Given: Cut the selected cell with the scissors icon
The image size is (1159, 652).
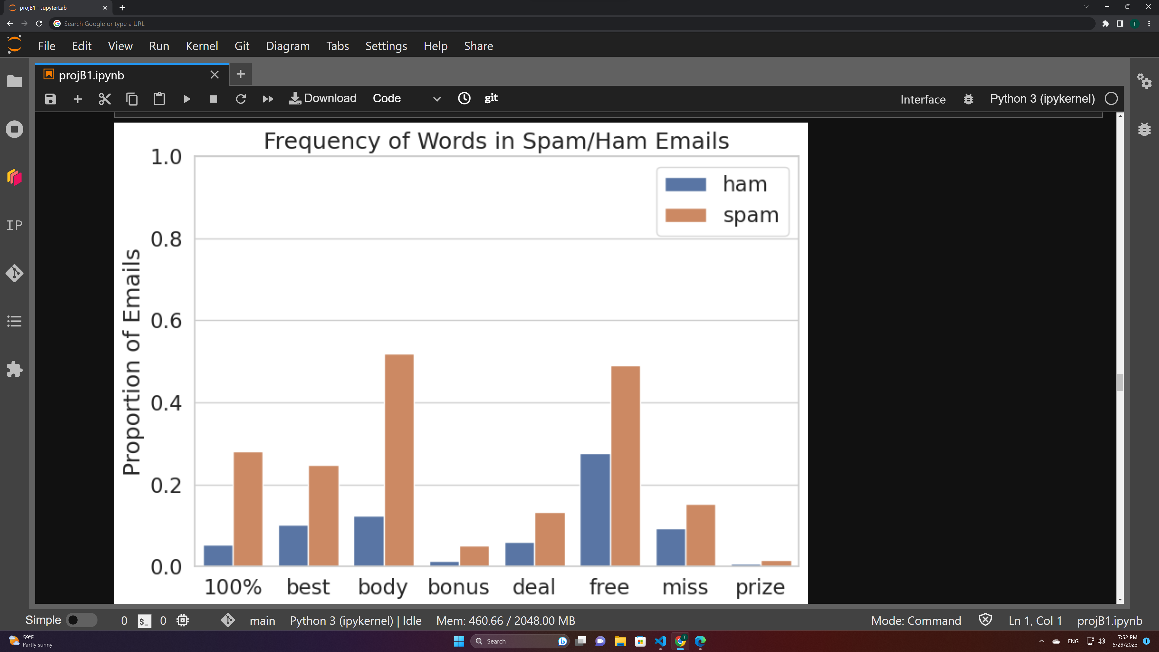Looking at the screenshot, I should [104, 99].
